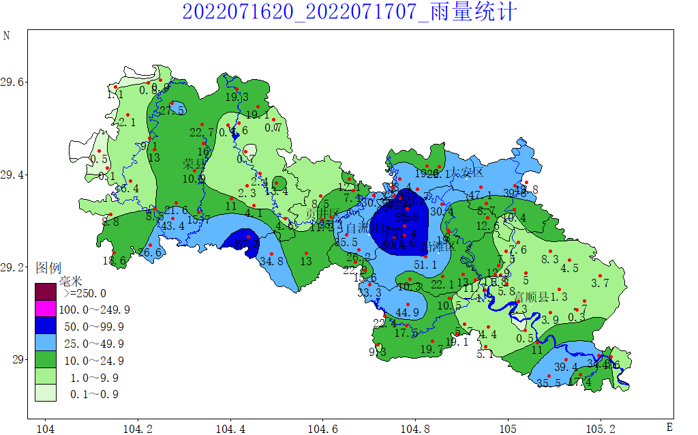Screen dimensions: 698x435
Task: Click the 34.8 rainfall reading
Action: [x=271, y=261]
